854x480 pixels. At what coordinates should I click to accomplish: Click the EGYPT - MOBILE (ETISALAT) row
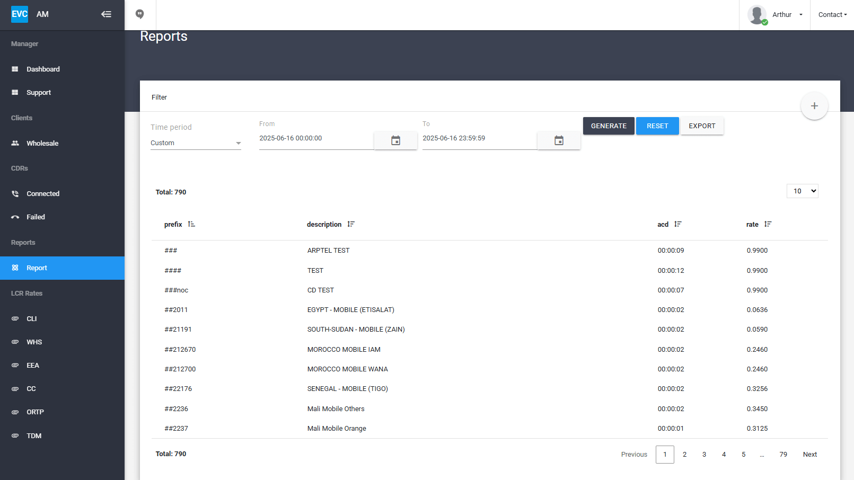tap(489, 310)
